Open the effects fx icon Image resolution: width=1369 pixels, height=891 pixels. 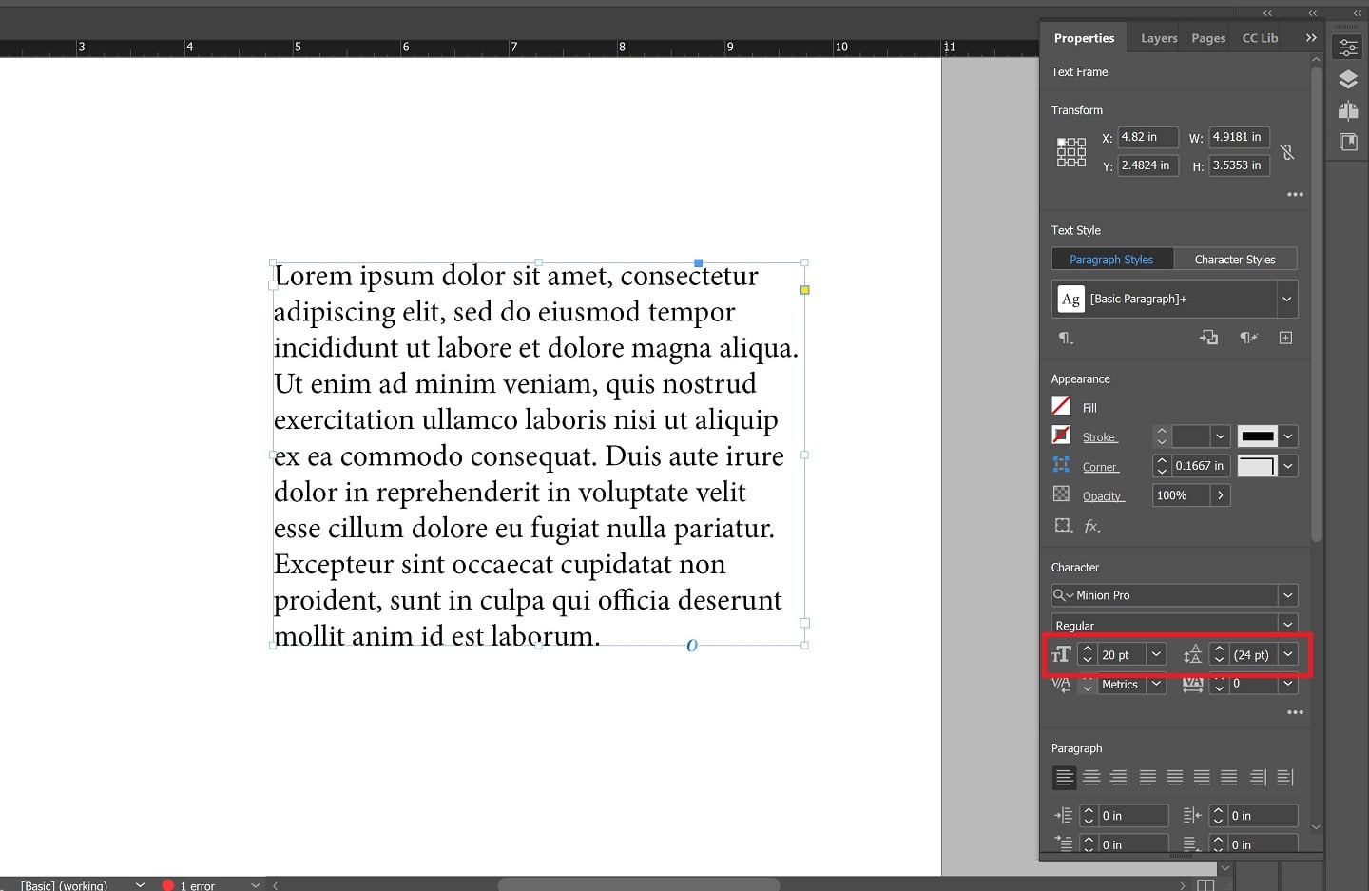pyautogui.click(x=1092, y=526)
